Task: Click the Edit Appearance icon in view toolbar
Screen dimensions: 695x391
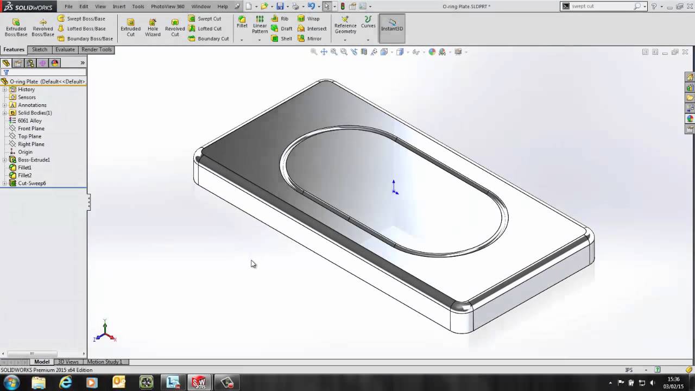Action: point(432,52)
